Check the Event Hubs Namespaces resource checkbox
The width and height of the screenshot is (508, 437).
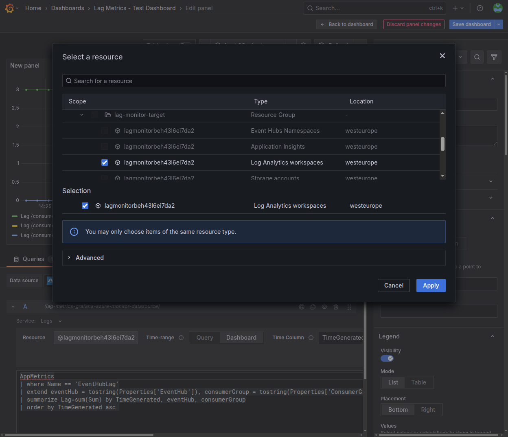click(105, 131)
